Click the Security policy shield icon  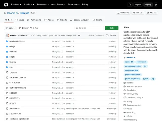pyautogui.click(x=125, y=94)
